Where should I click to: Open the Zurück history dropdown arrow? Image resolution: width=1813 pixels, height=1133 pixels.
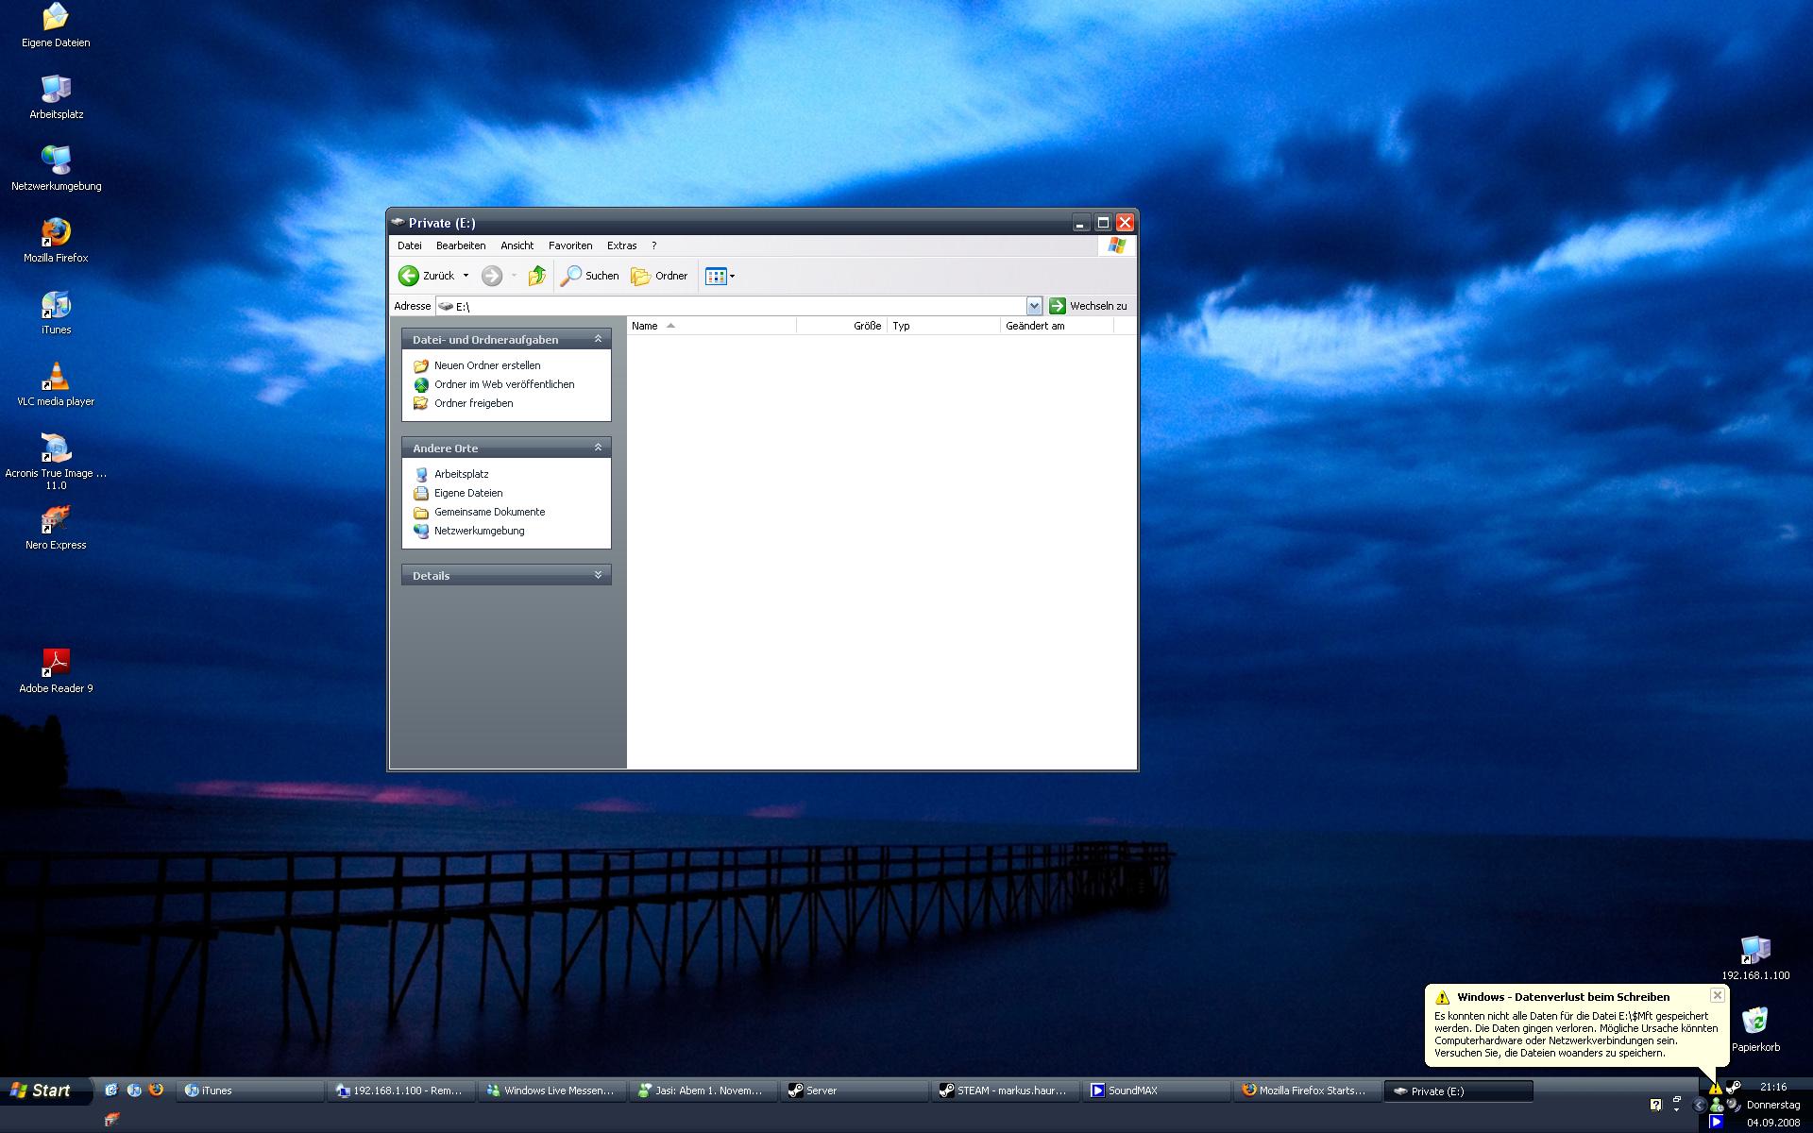click(x=466, y=276)
